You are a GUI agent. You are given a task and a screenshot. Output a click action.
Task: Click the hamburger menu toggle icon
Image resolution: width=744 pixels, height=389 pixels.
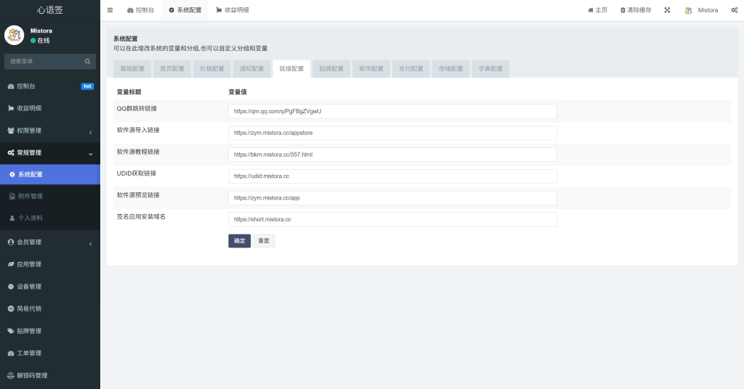(x=110, y=10)
